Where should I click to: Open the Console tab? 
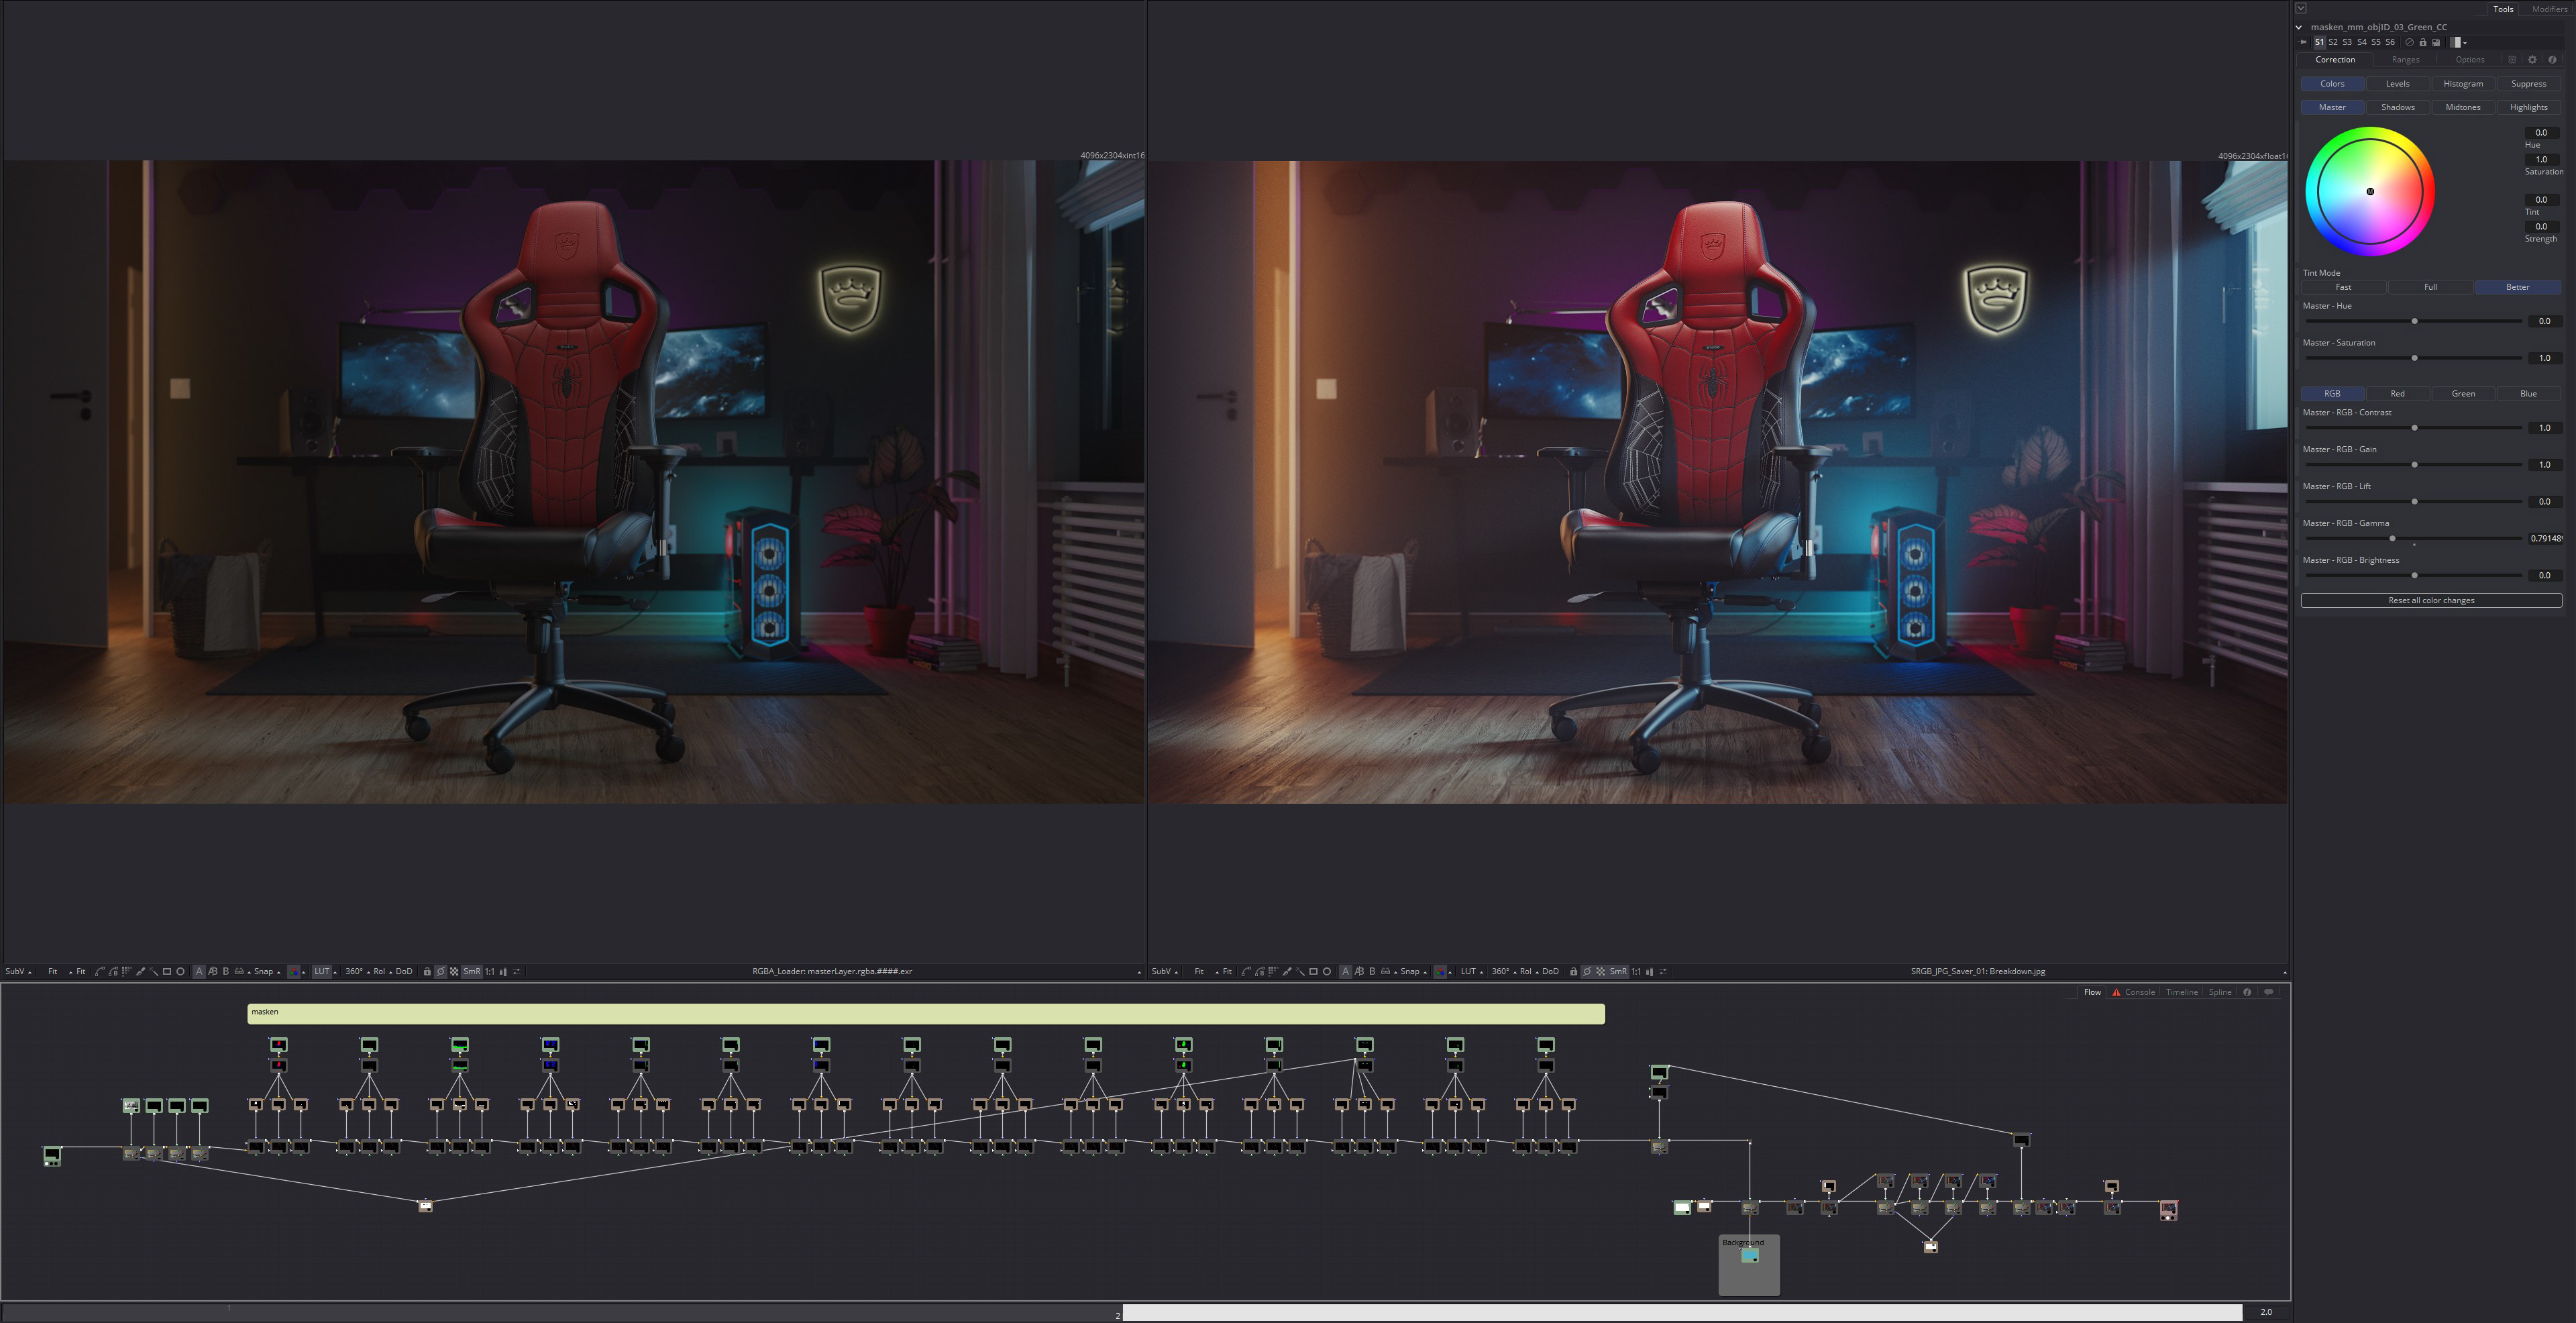tap(2140, 992)
